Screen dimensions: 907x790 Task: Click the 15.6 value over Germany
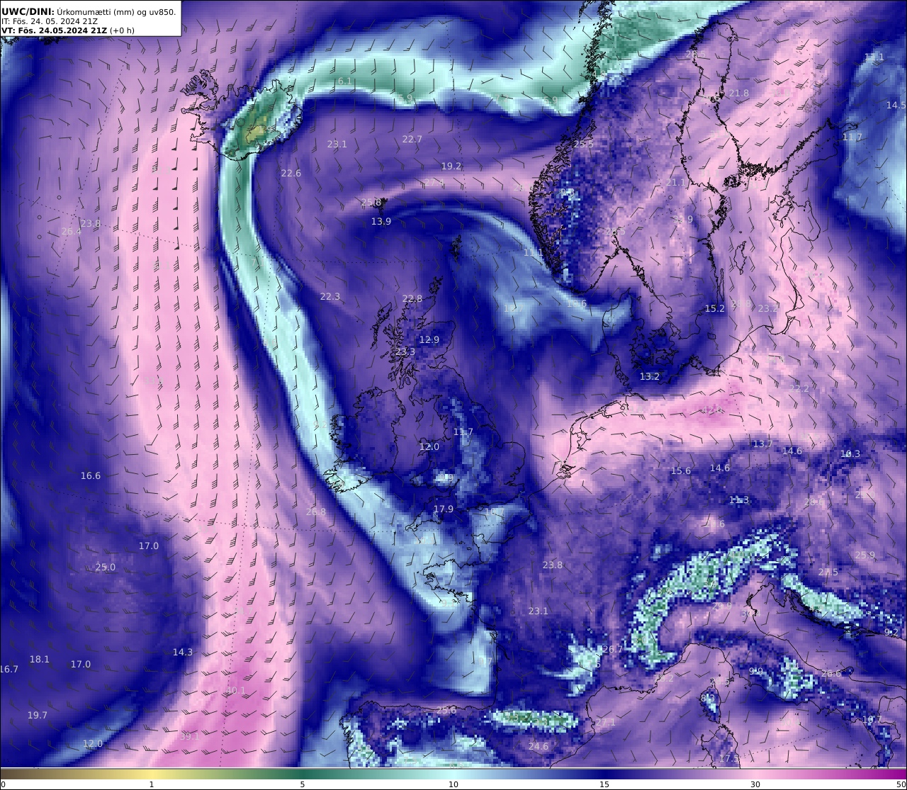point(680,471)
